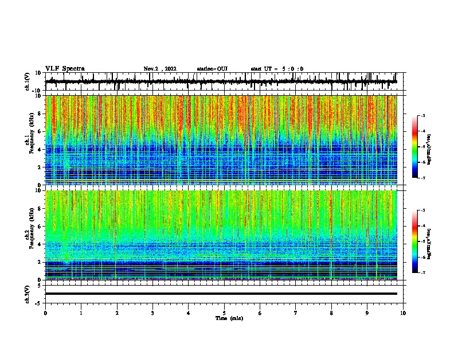Click the "-3" label on ch.2 colorbar

[422, 210]
